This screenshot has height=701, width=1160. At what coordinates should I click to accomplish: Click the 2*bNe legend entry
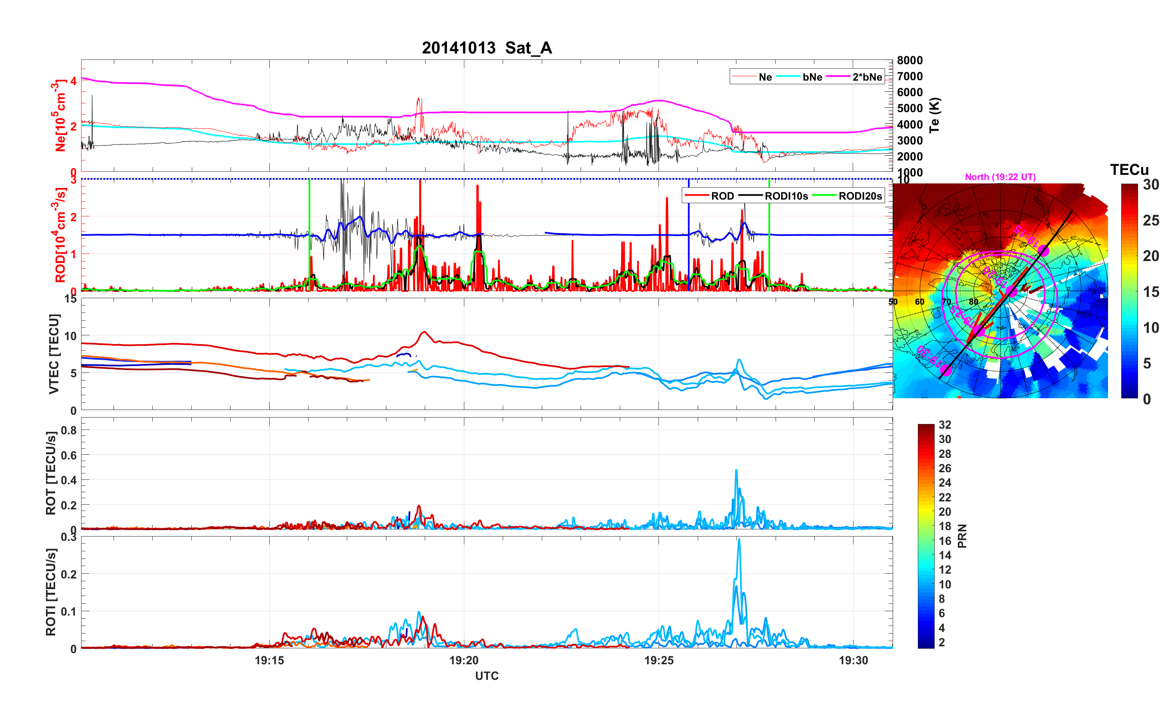tap(867, 77)
